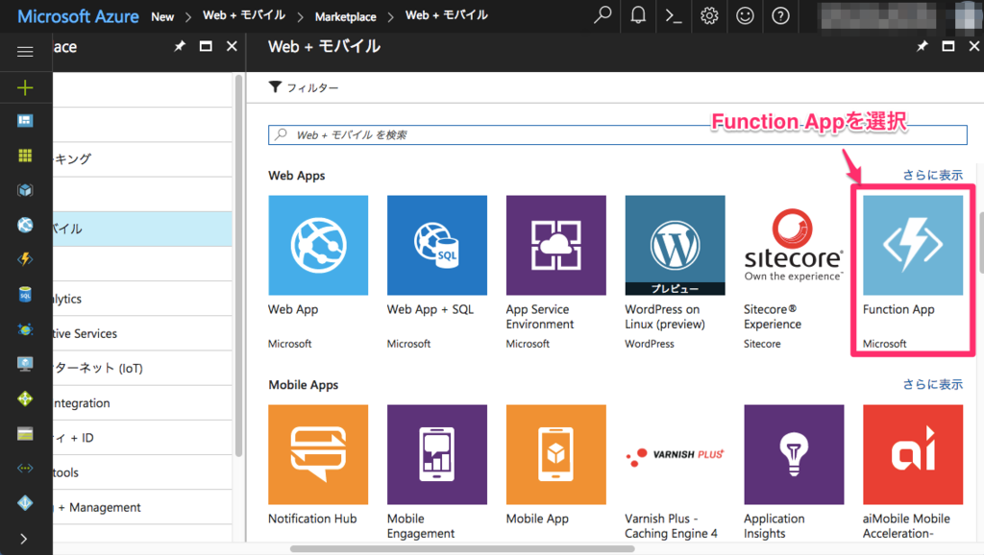Click the bottom horizontal scrollbar
This screenshot has height=555, width=984.
(462, 549)
